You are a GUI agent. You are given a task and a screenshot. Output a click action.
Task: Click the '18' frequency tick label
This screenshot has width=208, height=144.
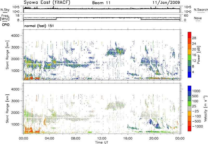click(17, 16)
